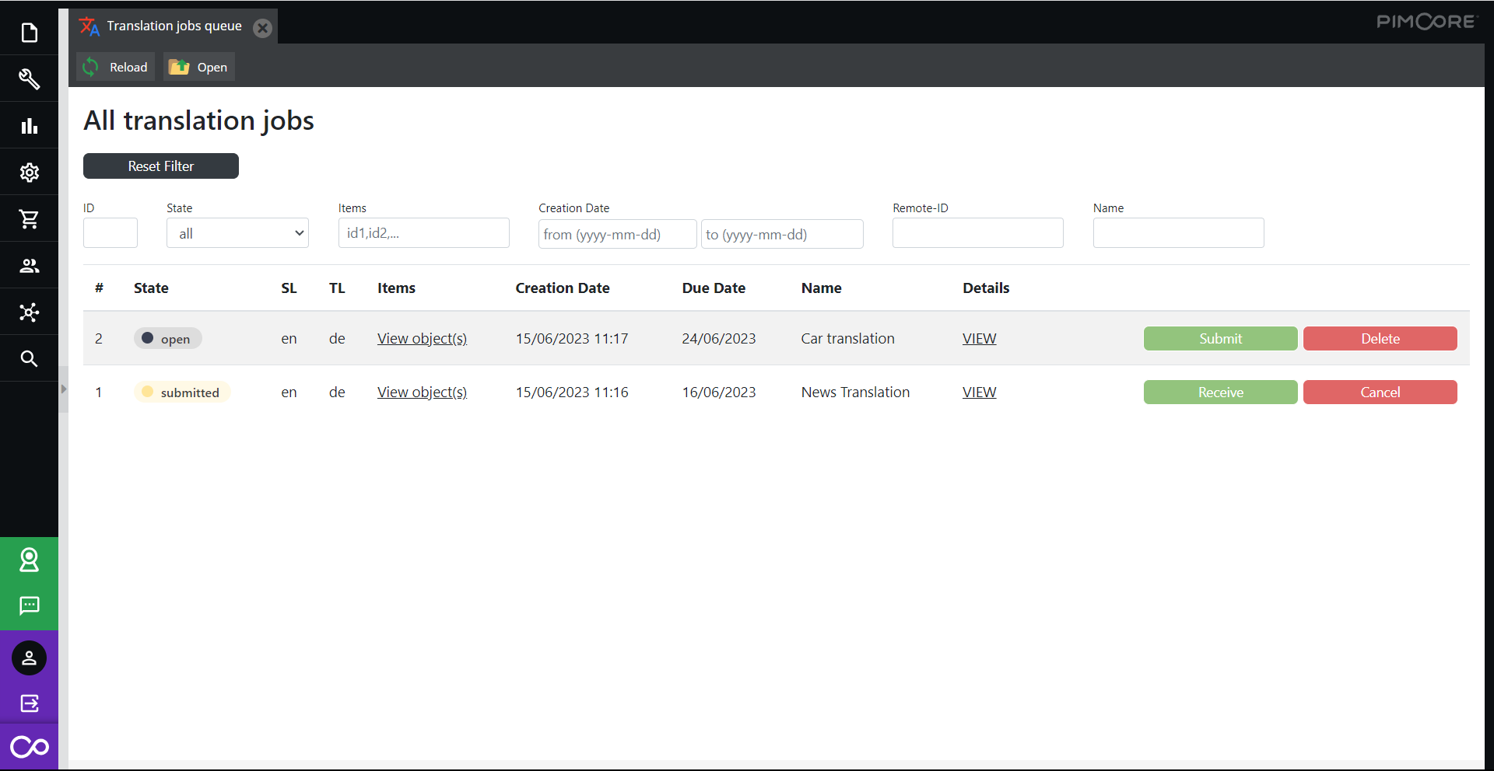The height and width of the screenshot is (771, 1494).
Task: Select the Translation jobs queue tab
Action: point(174,26)
